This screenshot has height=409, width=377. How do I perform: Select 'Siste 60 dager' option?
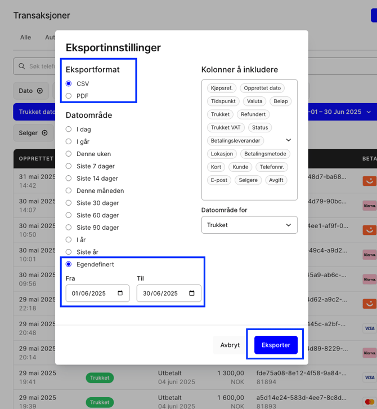[69, 215]
